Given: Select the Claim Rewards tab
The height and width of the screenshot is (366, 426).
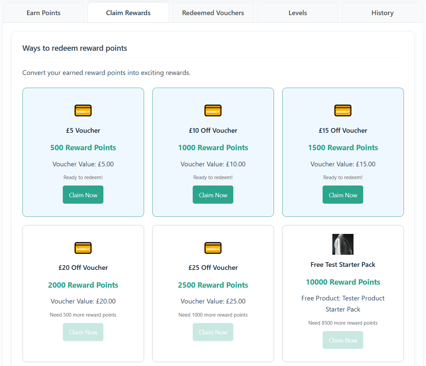Looking at the screenshot, I should point(128,13).
